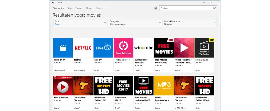
Task: Open the Torrex Pro app icon
Action: tap(184, 85)
